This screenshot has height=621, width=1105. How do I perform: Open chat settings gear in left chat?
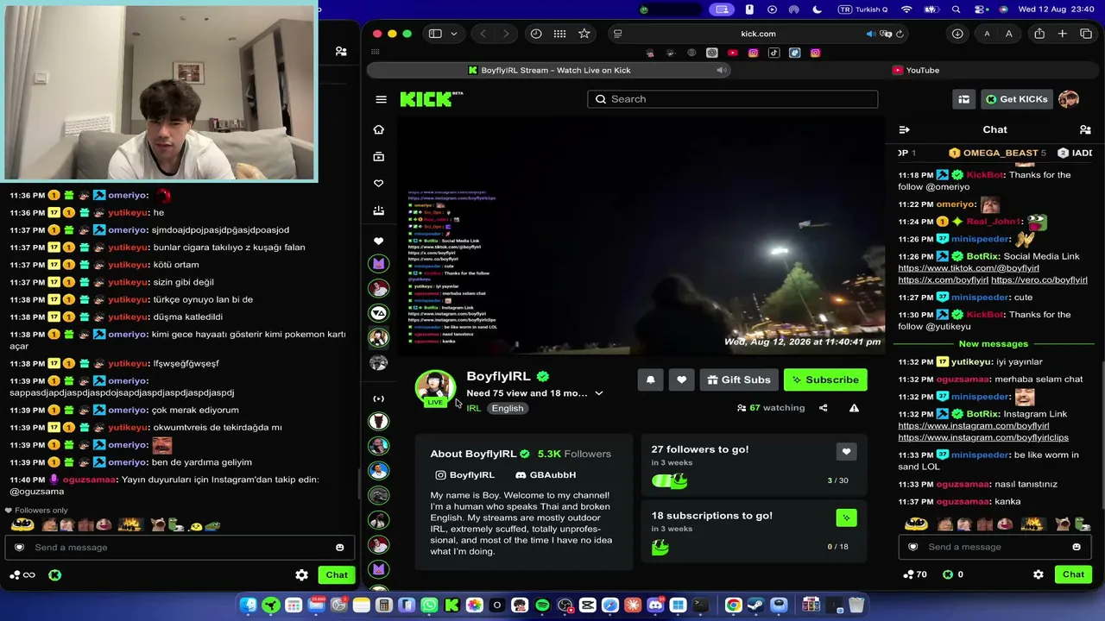coord(301,575)
